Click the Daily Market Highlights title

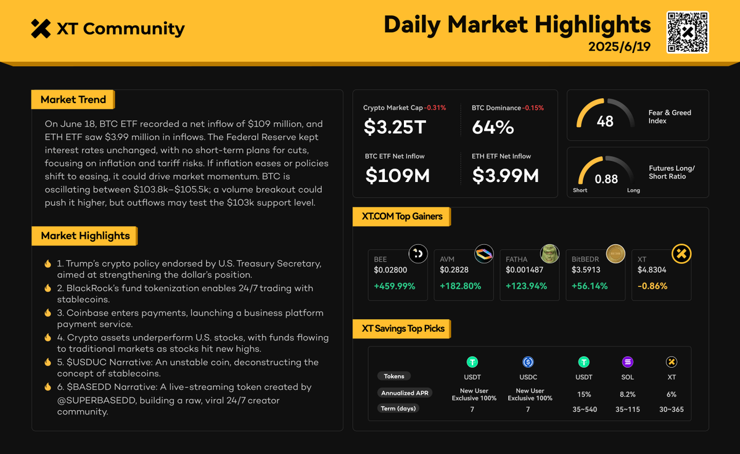click(x=517, y=25)
